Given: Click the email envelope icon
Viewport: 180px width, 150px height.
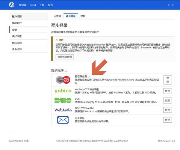Looking at the screenshot, I should (63, 120).
